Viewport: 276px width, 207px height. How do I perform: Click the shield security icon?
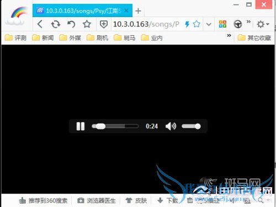pos(104,24)
